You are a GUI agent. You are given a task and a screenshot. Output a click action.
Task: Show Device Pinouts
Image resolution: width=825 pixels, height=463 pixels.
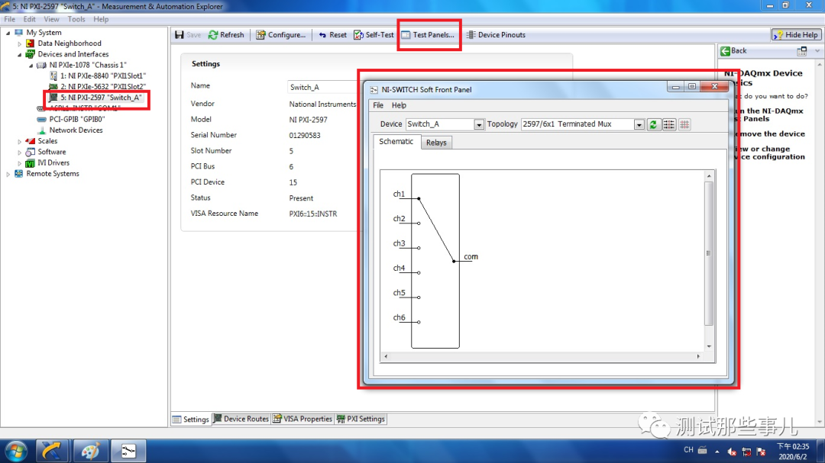pos(497,34)
